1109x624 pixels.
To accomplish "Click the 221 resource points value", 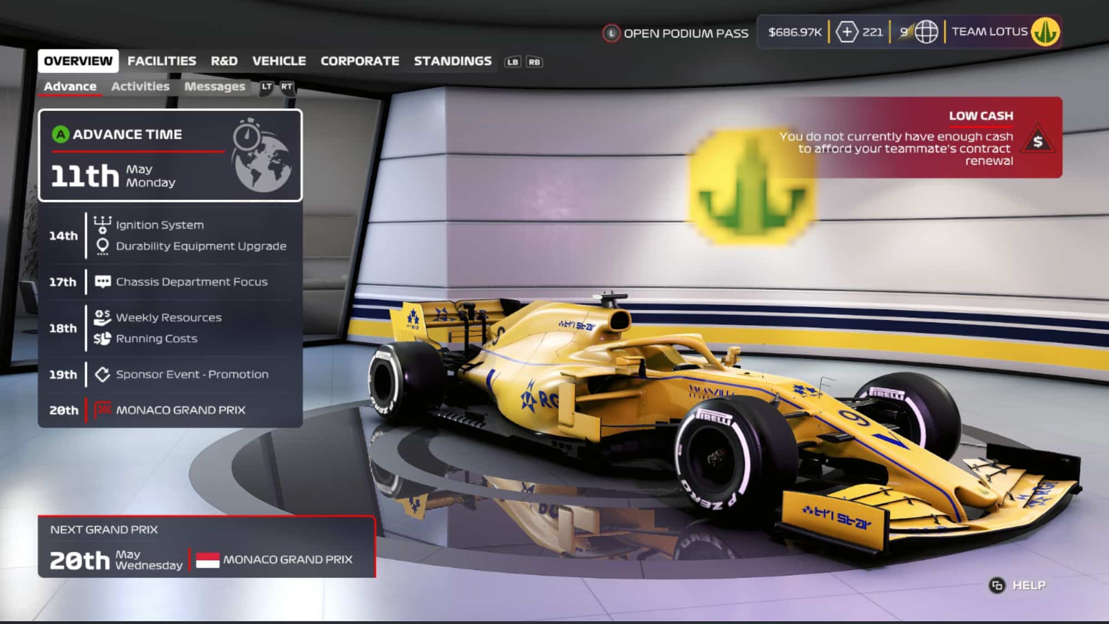I will (873, 32).
